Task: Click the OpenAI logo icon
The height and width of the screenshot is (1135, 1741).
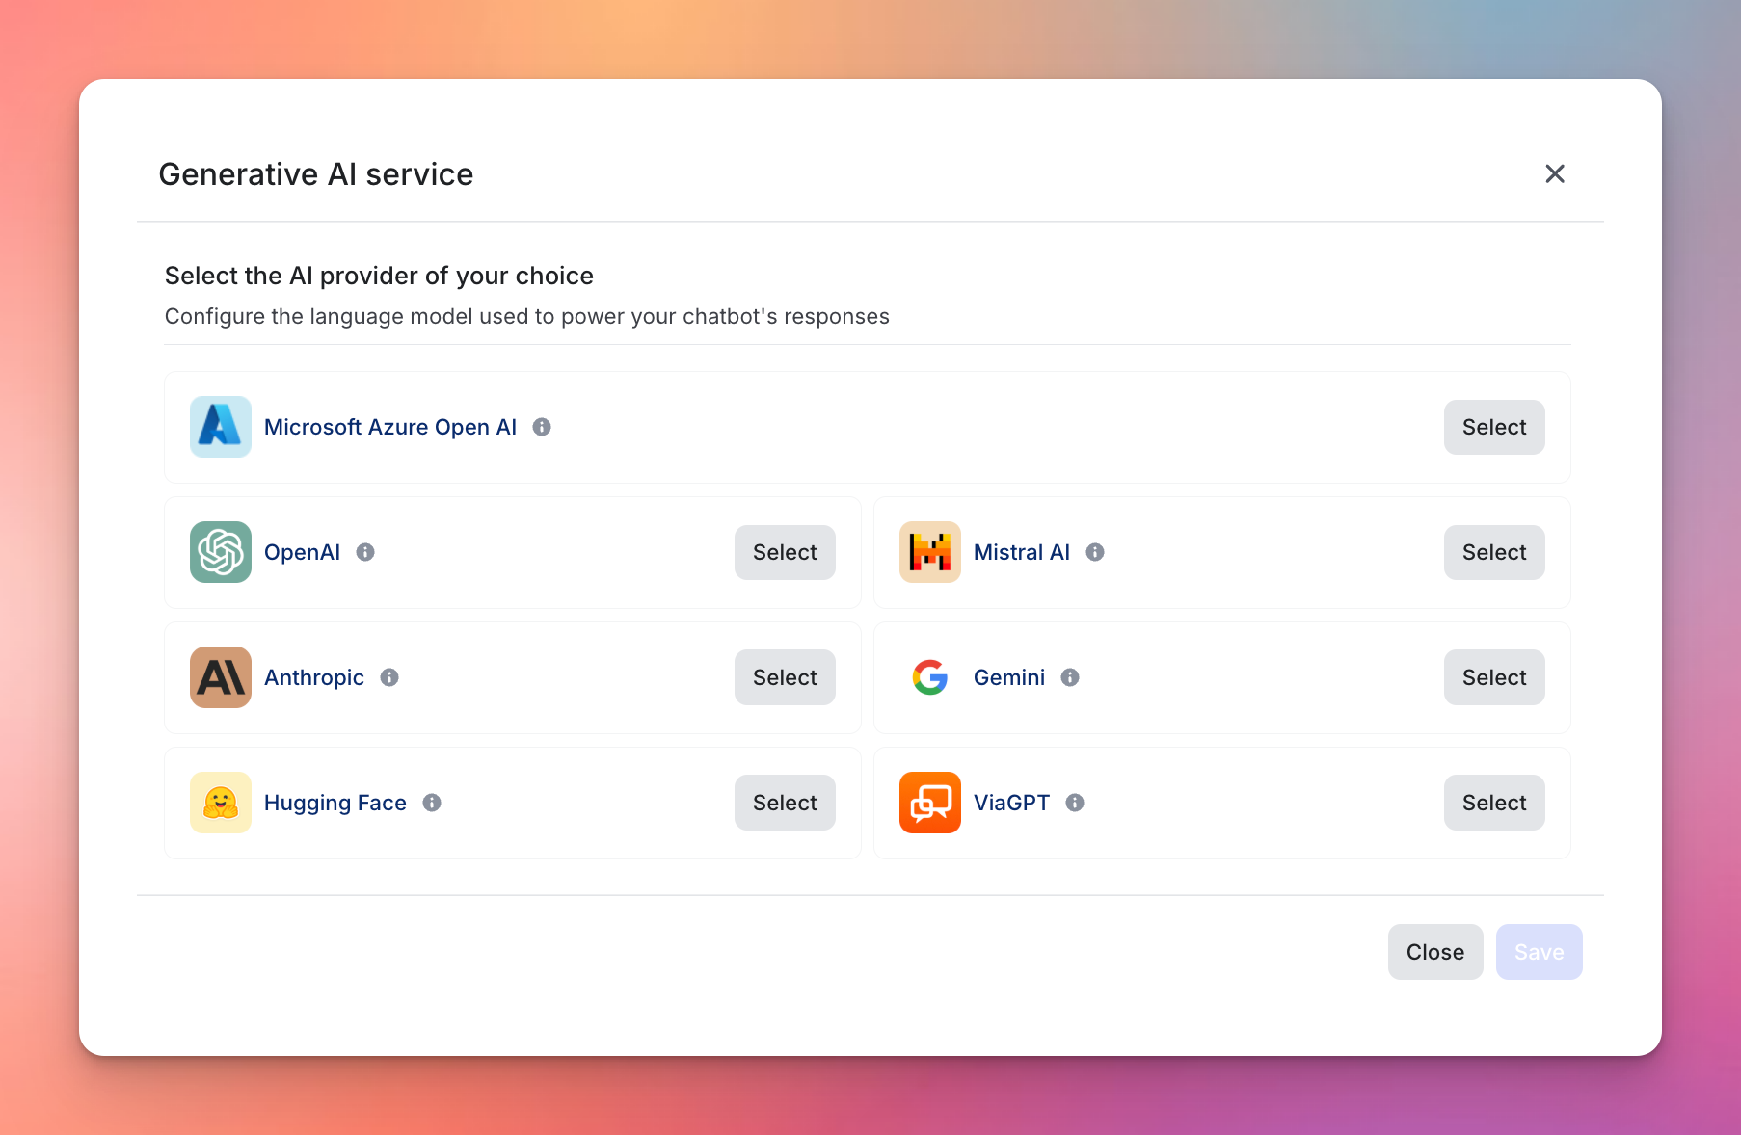Action: pyautogui.click(x=221, y=552)
